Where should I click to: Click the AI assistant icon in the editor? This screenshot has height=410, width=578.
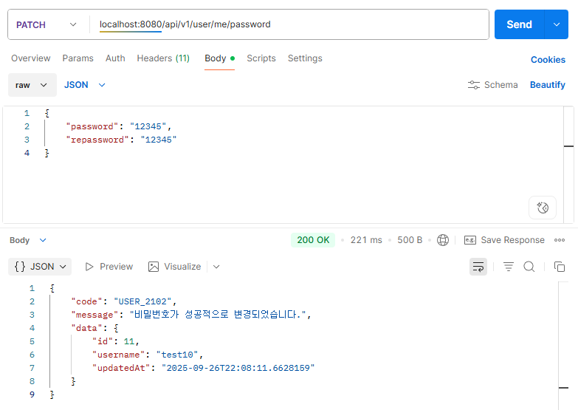[543, 208]
